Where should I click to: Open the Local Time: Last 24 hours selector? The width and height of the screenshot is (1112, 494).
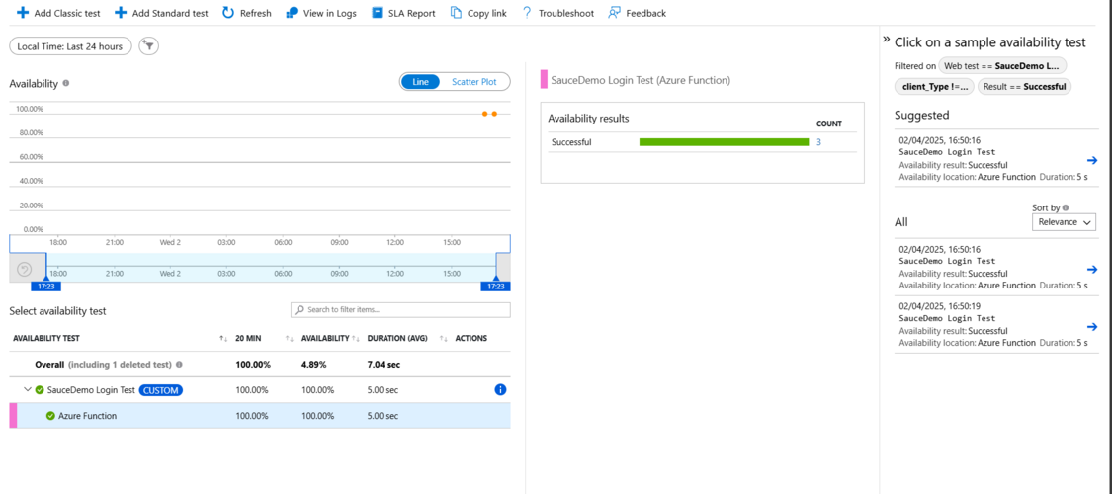70,46
